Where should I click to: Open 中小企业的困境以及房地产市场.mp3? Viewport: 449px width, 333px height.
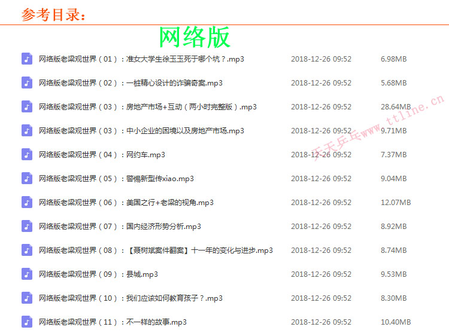click(x=141, y=131)
